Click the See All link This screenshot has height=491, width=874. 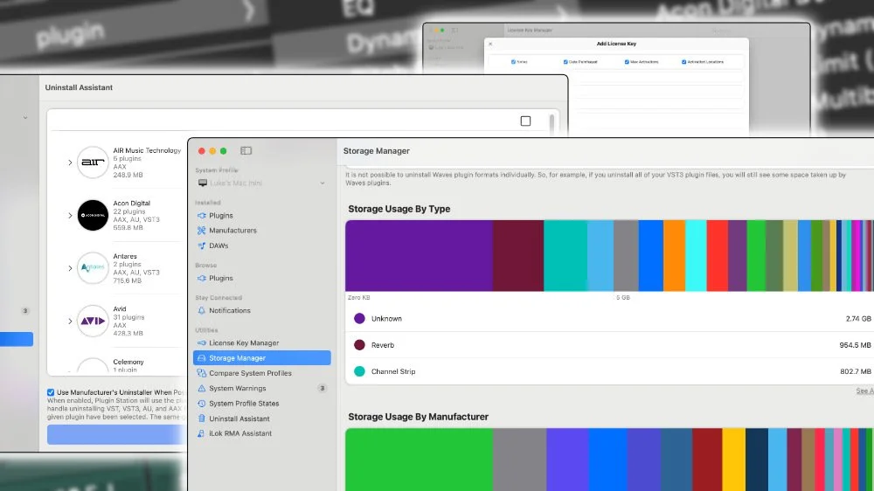click(x=864, y=391)
